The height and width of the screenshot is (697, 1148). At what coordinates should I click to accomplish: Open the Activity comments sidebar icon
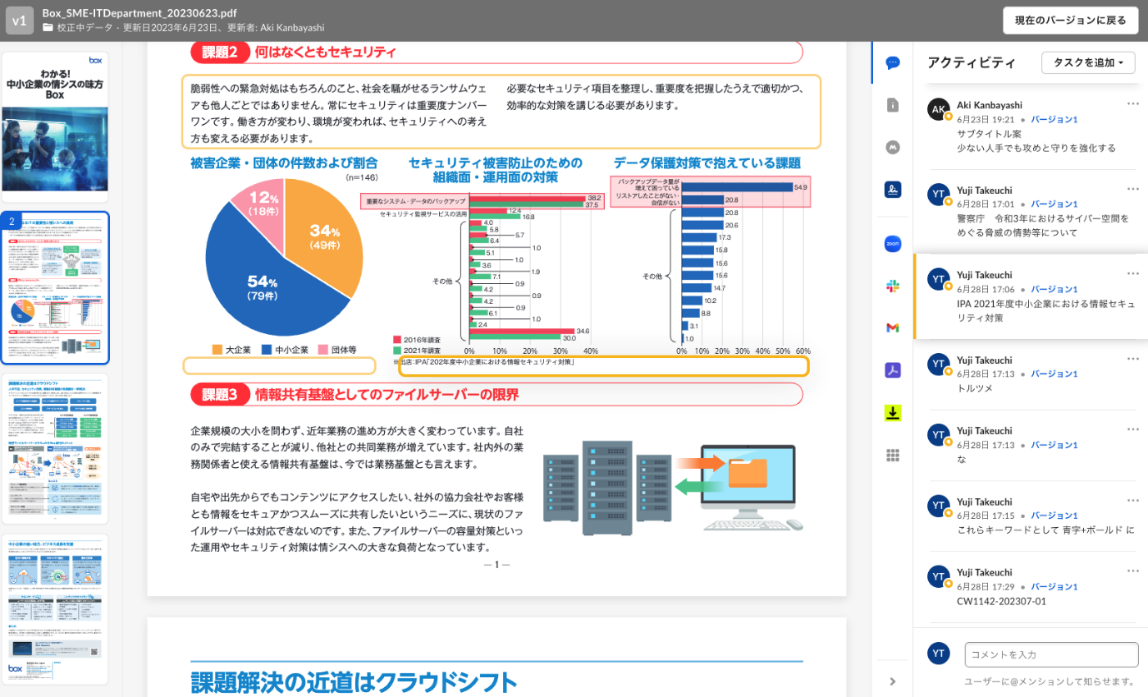(892, 62)
